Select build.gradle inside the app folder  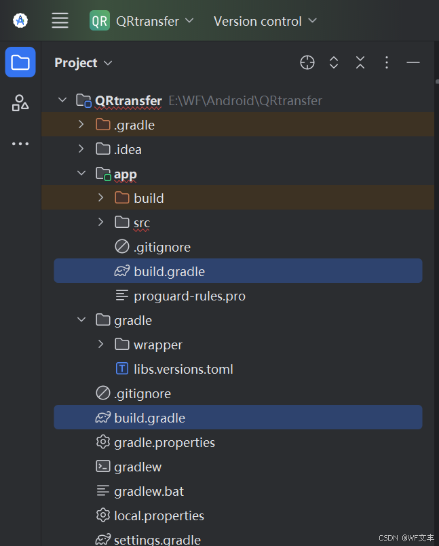click(169, 271)
